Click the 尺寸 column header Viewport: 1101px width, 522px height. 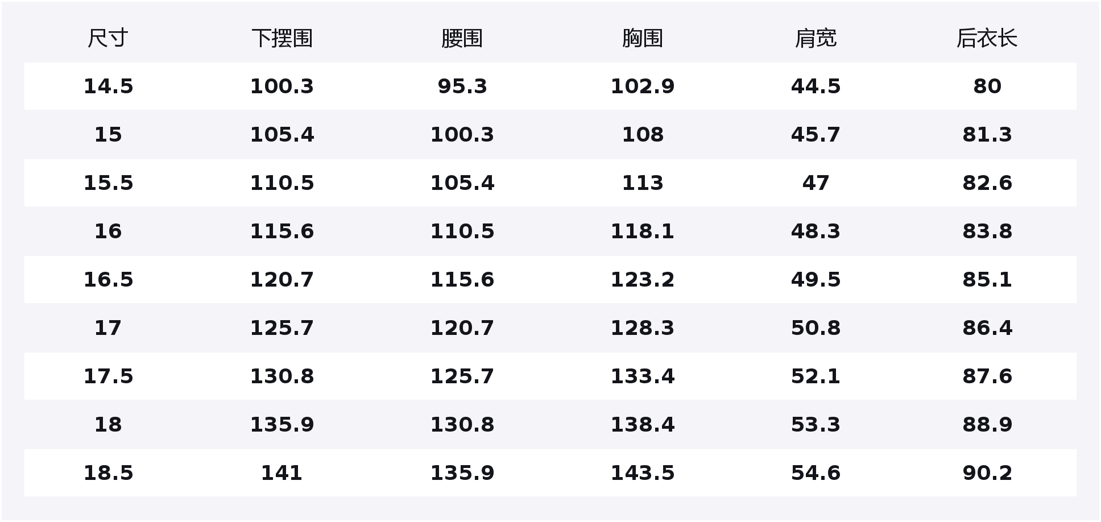[x=108, y=38]
